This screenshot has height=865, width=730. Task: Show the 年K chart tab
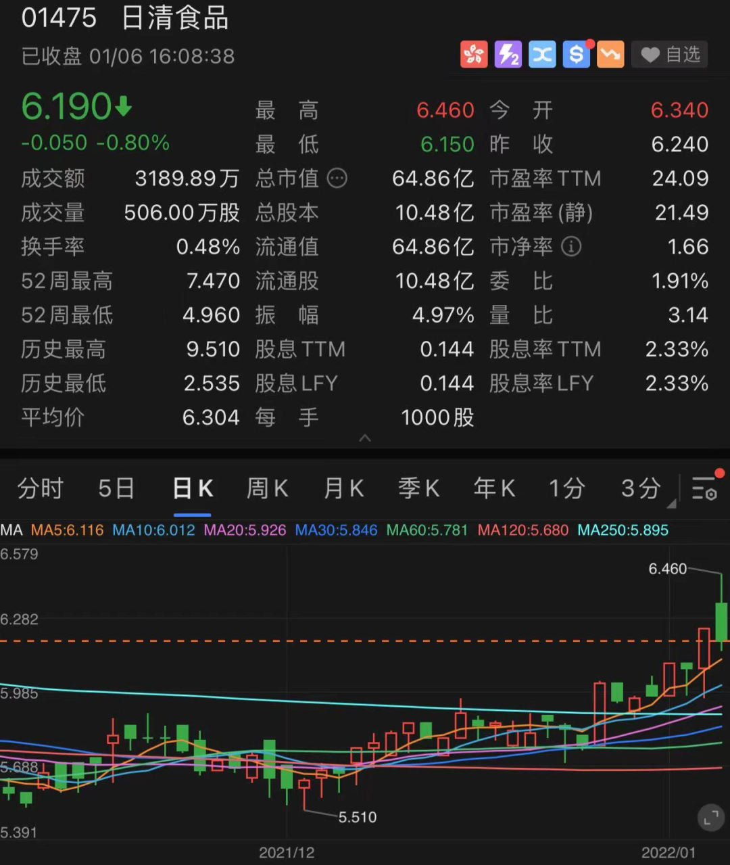click(495, 488)
